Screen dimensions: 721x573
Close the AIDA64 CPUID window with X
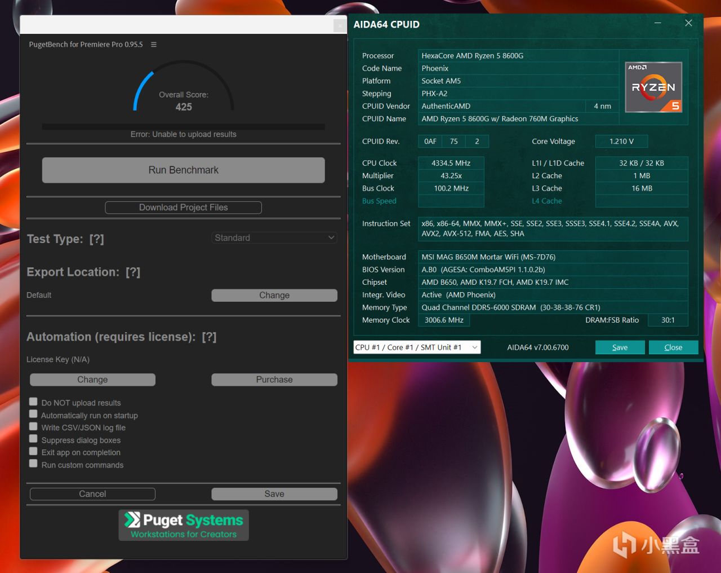coord(688,23)
